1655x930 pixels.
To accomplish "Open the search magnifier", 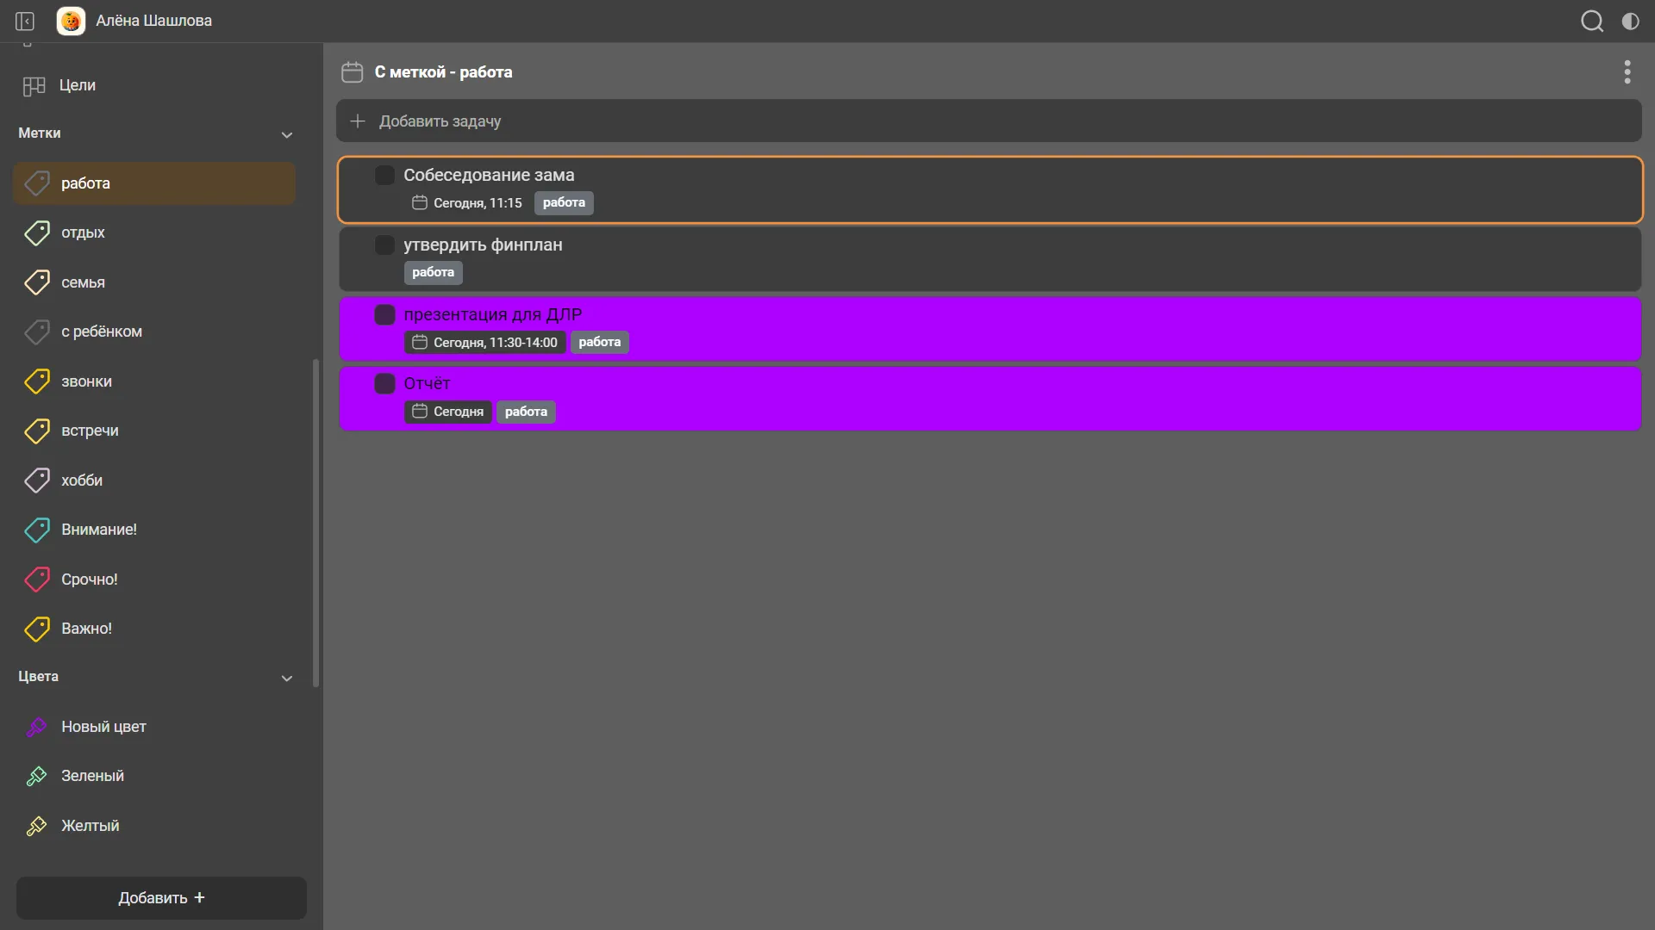I will click(1591, 21).
